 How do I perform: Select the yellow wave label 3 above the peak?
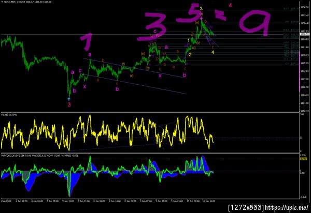click(x=201, y=8)
